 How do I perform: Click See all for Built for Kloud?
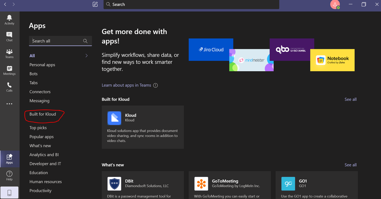350,99
